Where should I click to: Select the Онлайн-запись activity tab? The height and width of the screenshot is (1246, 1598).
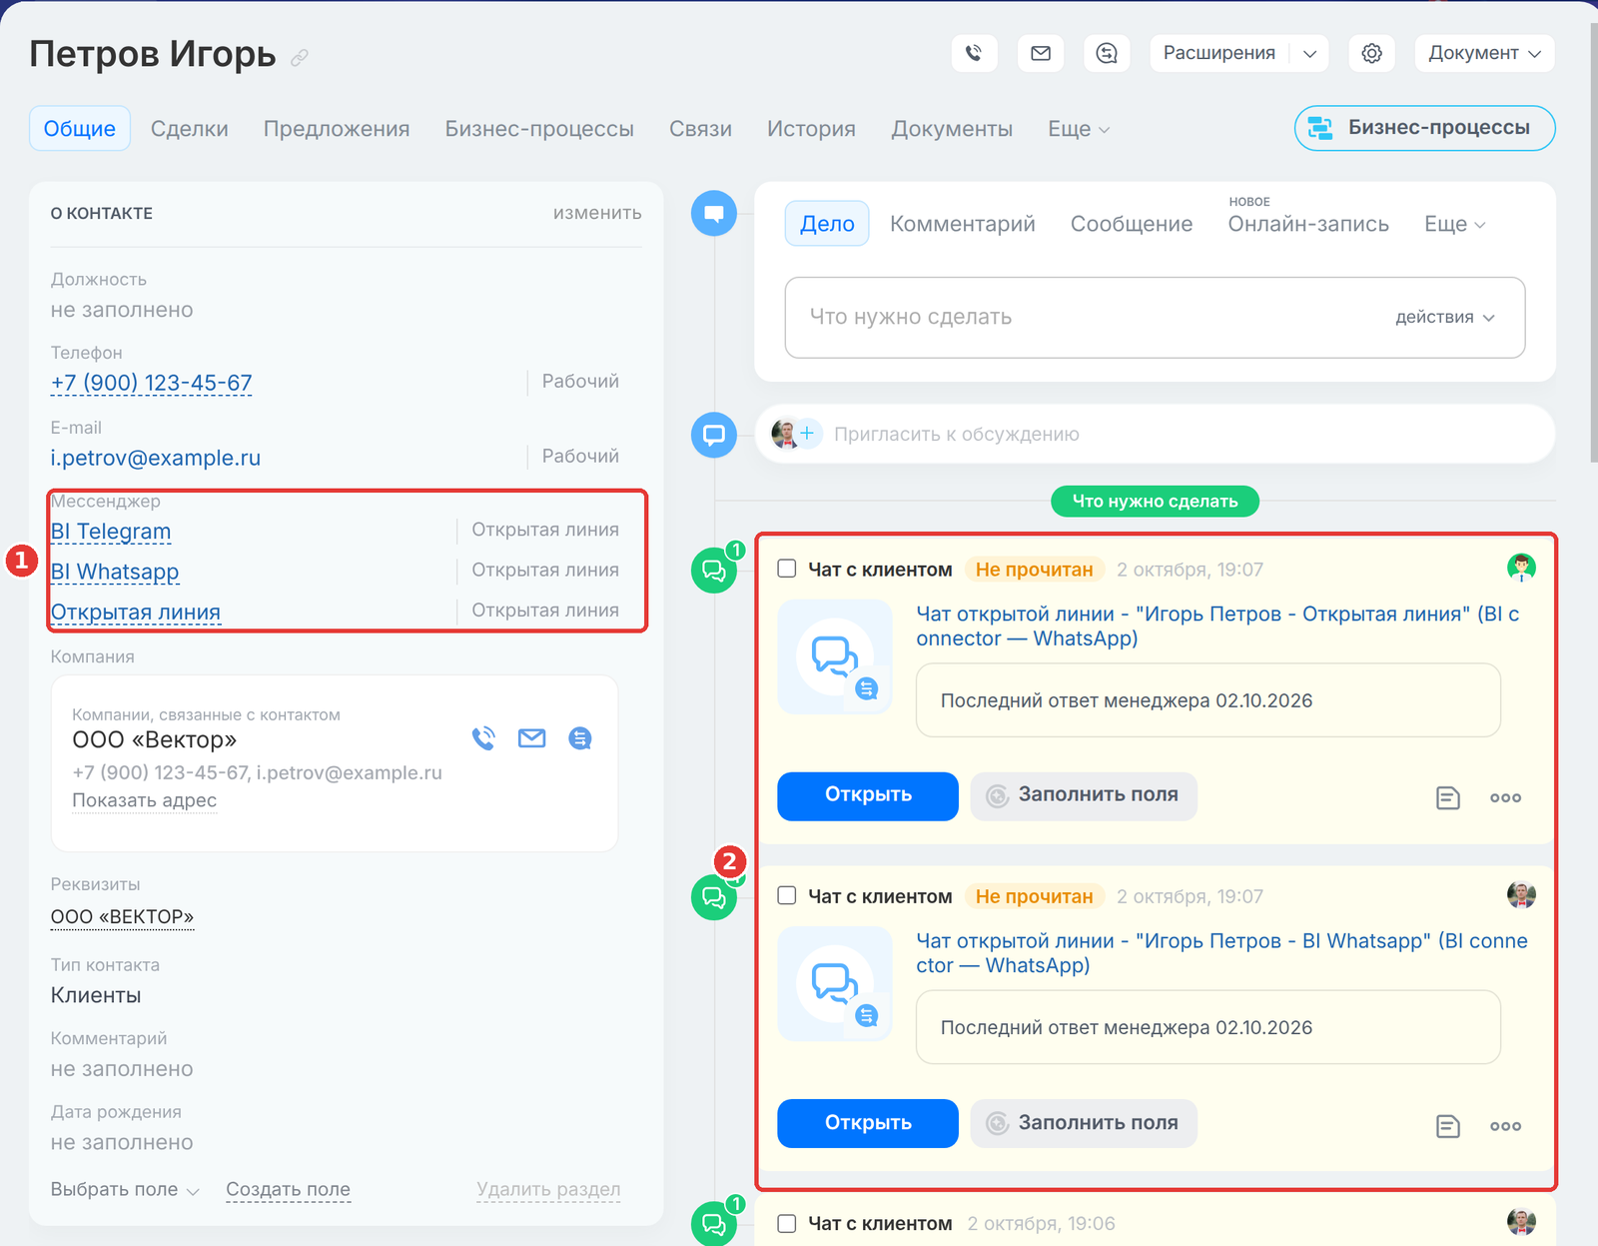tap(1308, 224)
